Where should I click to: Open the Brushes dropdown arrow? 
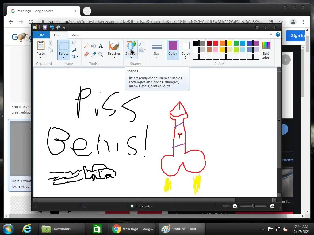click(114, 58)
